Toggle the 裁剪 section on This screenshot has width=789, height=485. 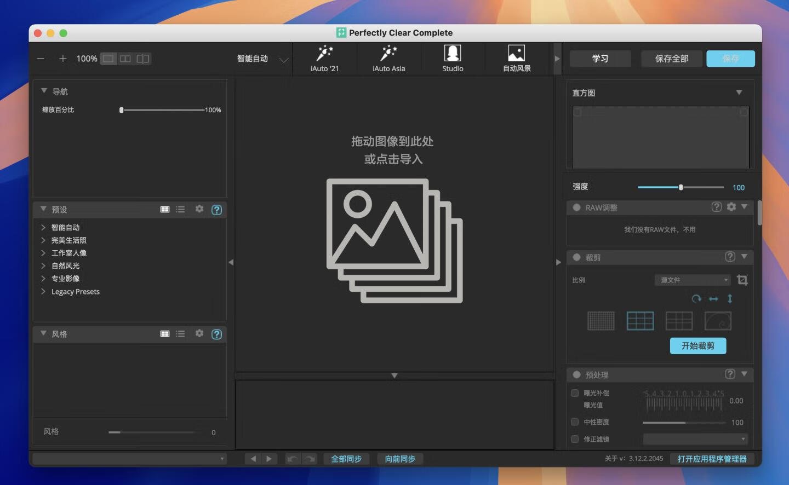[576, 257]
